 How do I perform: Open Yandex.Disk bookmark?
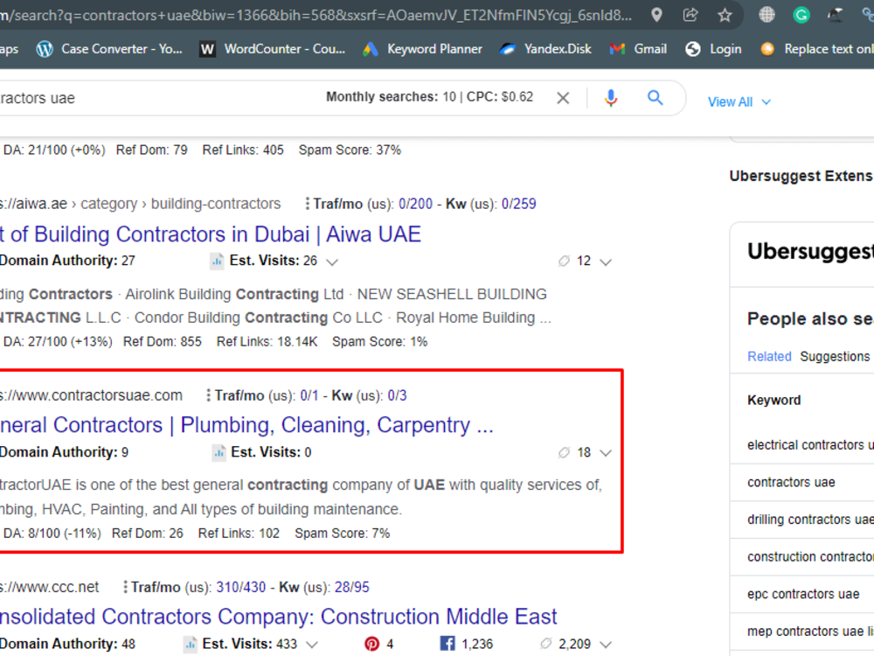coord(545,49)
